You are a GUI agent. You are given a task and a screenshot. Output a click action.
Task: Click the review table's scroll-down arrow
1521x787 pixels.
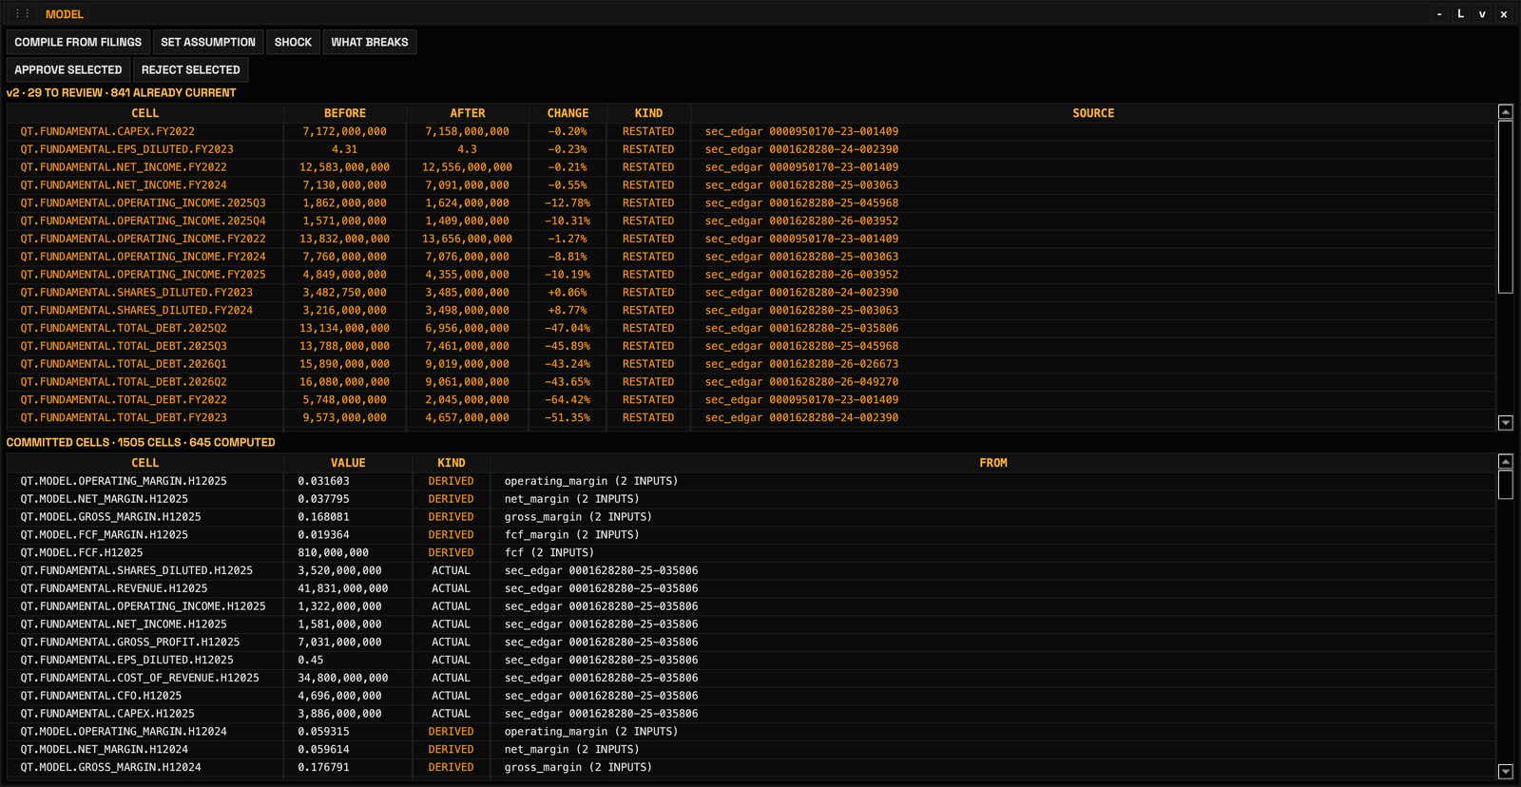[1506, 423]
